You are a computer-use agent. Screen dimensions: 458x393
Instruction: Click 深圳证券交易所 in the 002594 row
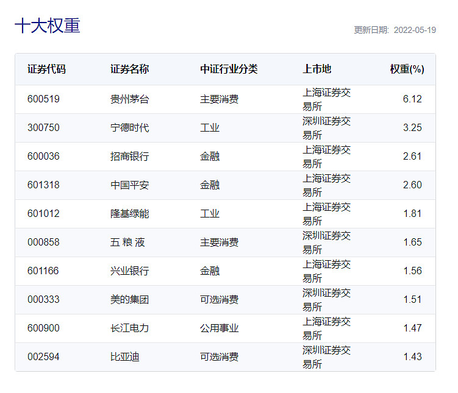(x=326, y=356)
